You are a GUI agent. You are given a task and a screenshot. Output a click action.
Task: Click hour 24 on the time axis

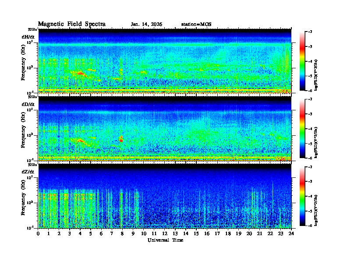pyautogui.click(x=291, y=233)
